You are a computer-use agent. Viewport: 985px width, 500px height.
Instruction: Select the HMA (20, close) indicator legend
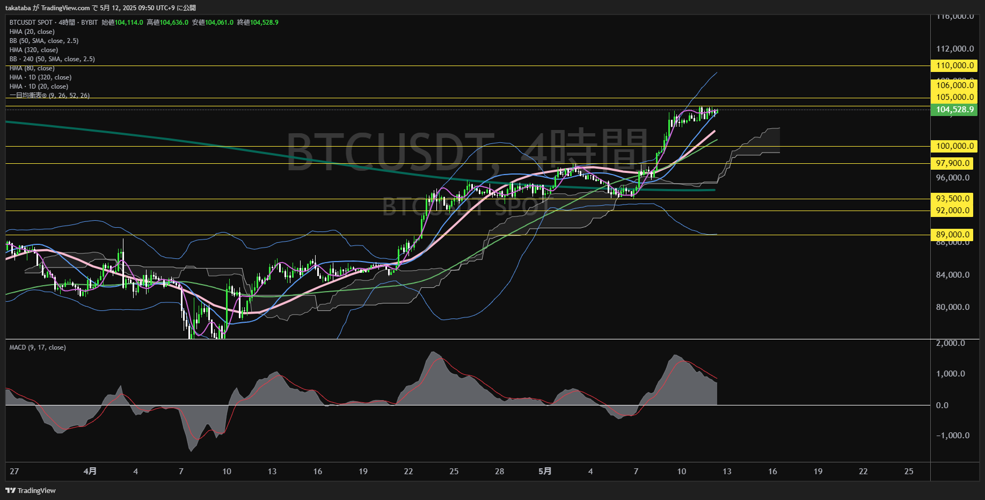click(x=32, y=32)
